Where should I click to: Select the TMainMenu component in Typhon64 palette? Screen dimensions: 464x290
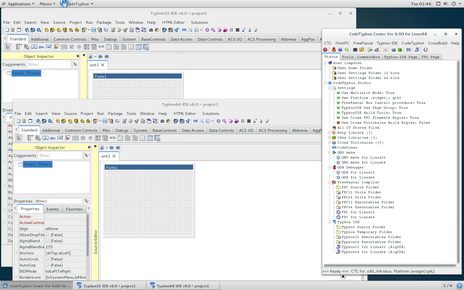coord(30,138)
